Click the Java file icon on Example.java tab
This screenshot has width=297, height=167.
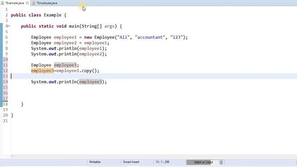click(x=2, y=3)
